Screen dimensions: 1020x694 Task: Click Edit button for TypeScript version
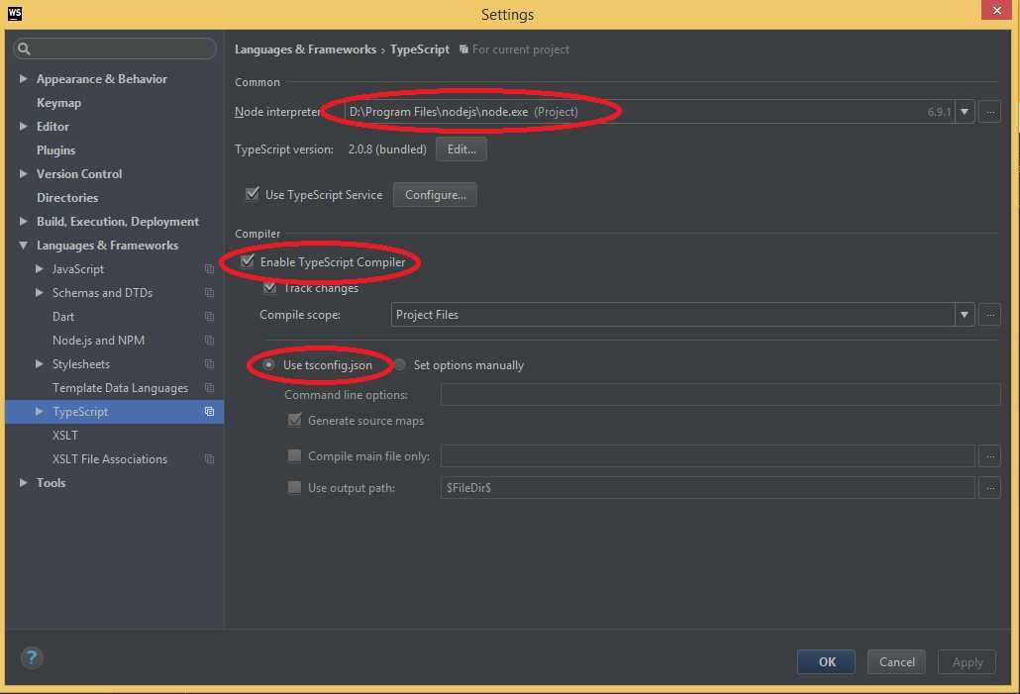coord(461,149)
